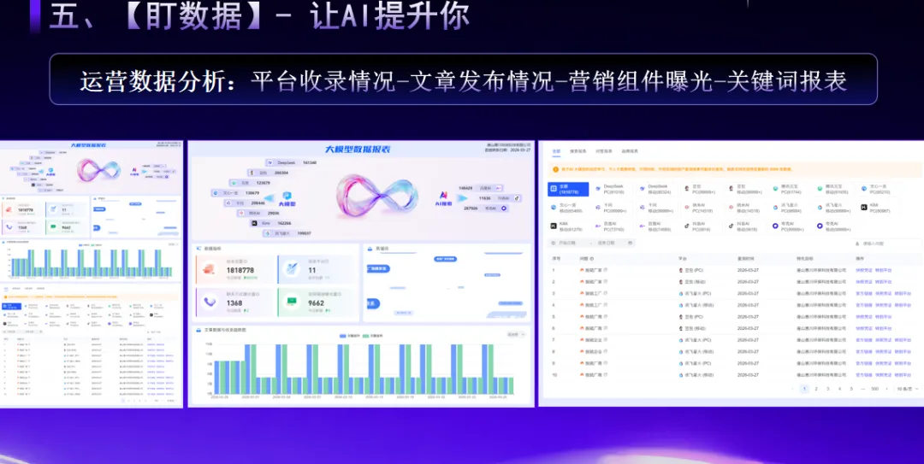Go to page 2 of the table
The width and height of the screenshot is (924, 464).
(x=816, y=389)
